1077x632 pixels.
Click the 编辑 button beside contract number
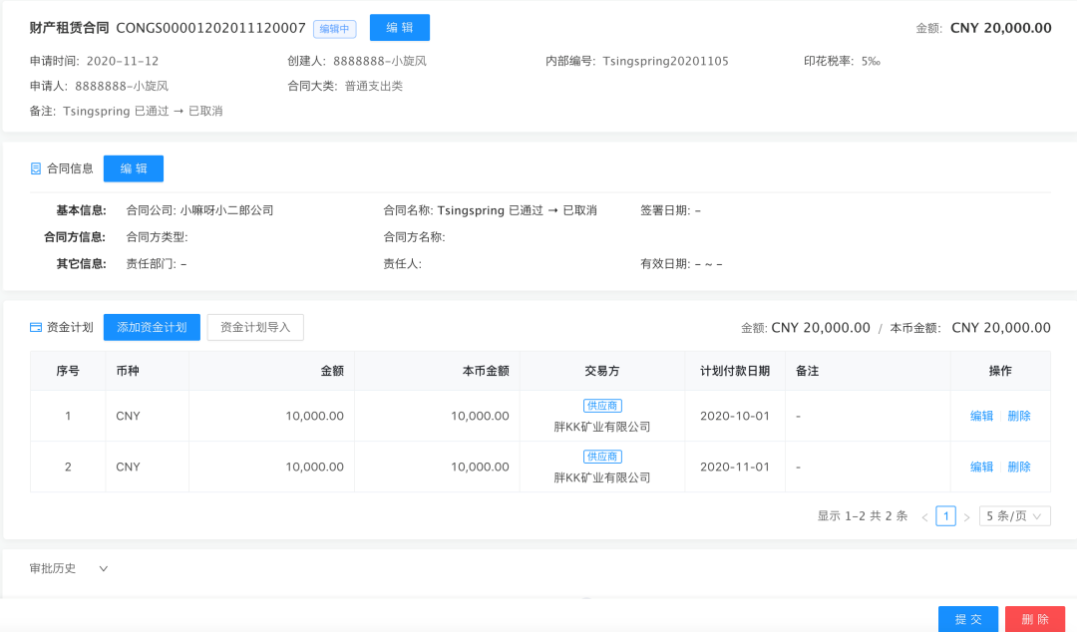[x=399, y=28]
